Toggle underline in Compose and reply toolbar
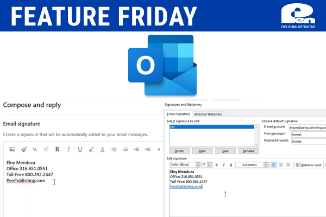This screenshot has width=326, height=217. 80,149
